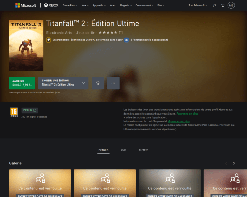
Task: Open the ME account avatar
Action: [231, 5]
